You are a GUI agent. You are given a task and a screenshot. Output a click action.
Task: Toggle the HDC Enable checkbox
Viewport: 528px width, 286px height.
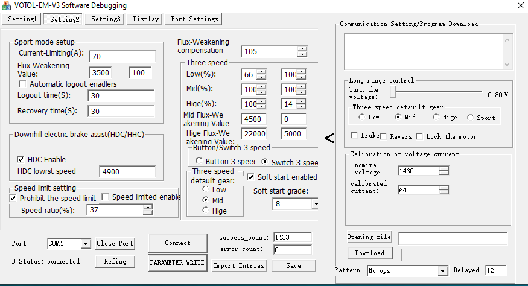(20, 160)
